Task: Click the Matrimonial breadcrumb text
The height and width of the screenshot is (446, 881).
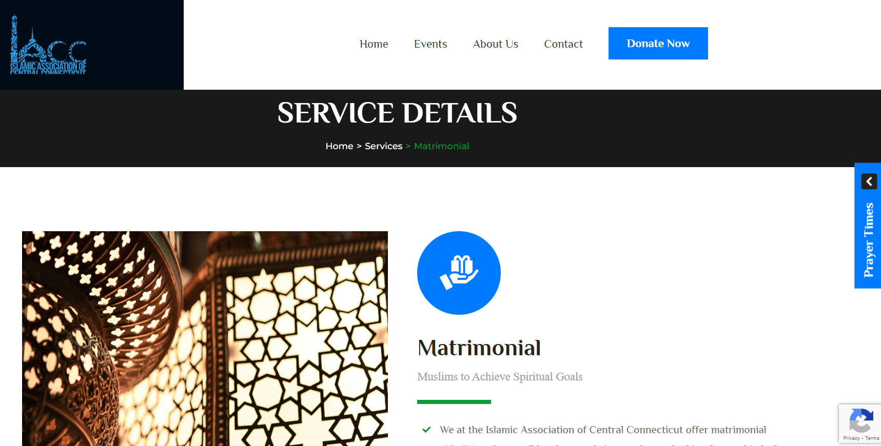Action: point(441,146)
